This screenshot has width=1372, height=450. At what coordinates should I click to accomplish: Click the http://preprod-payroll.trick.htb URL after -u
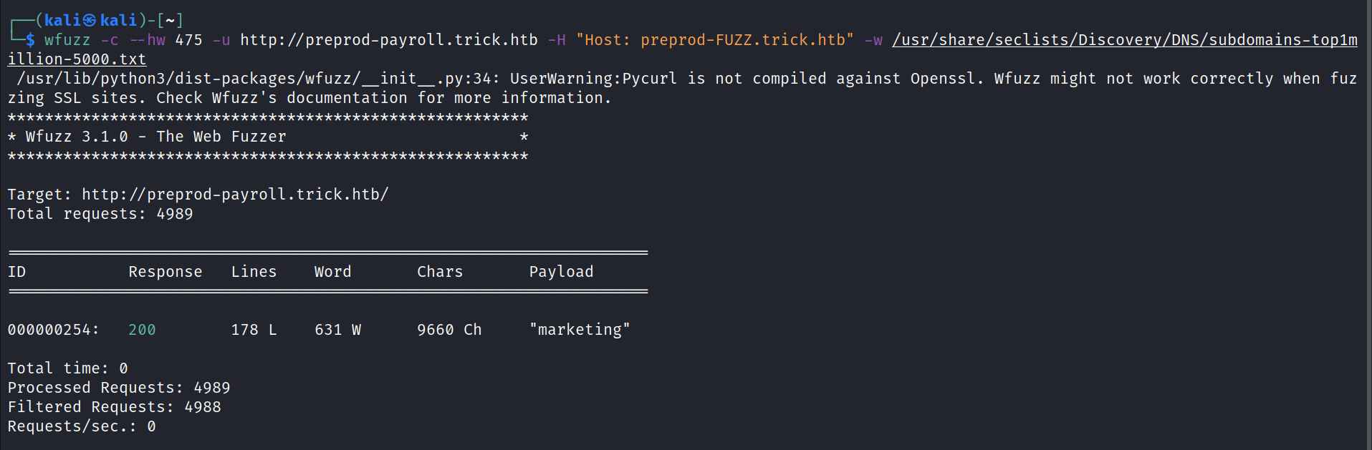(x=388, y=40)
